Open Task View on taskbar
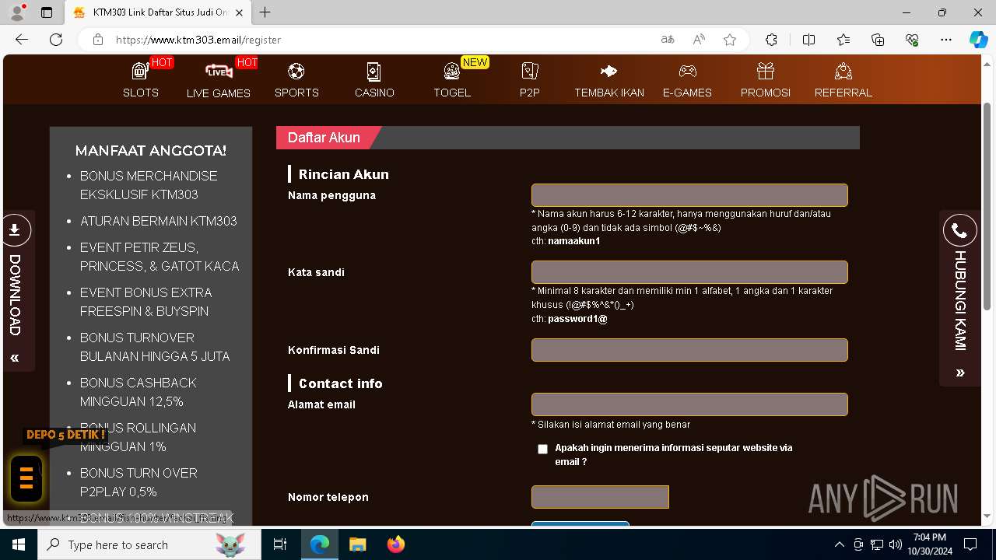Viewport: 996px width, 560px height. (280, 544)
